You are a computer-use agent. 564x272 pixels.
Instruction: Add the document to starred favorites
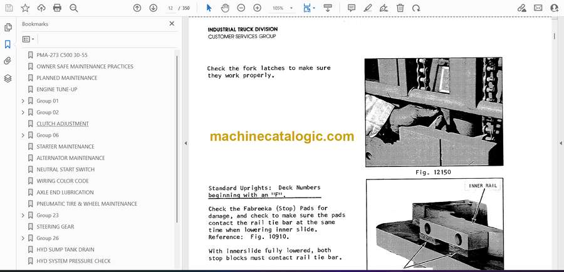click(x=25, y=8)
